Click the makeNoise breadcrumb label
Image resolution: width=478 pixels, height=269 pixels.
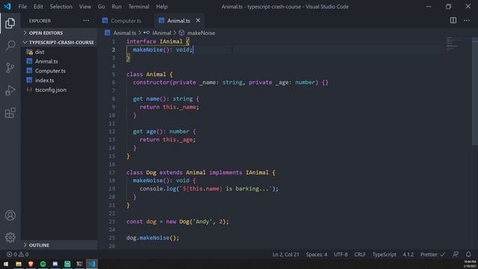point(201,33)
